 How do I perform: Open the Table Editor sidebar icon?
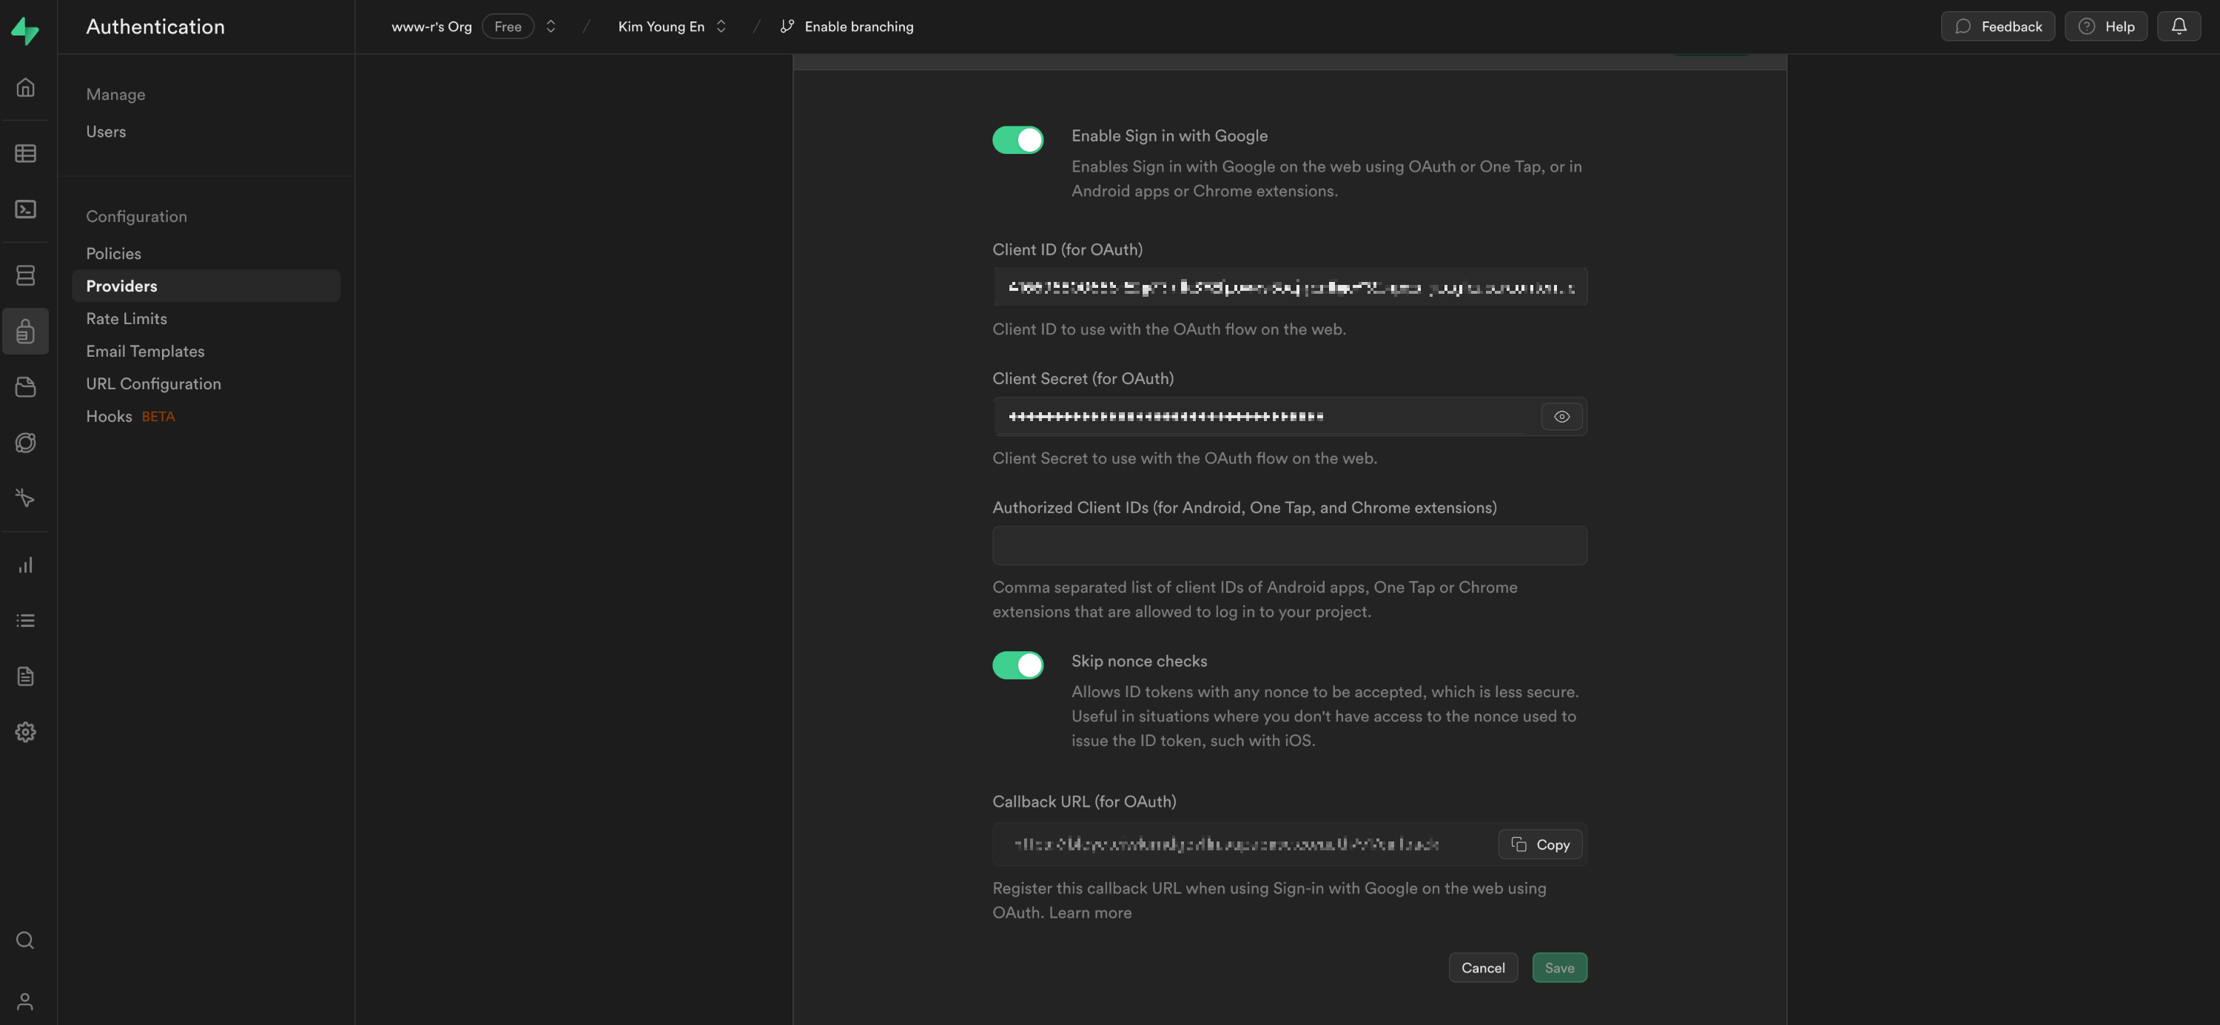[x=25, y=153]
